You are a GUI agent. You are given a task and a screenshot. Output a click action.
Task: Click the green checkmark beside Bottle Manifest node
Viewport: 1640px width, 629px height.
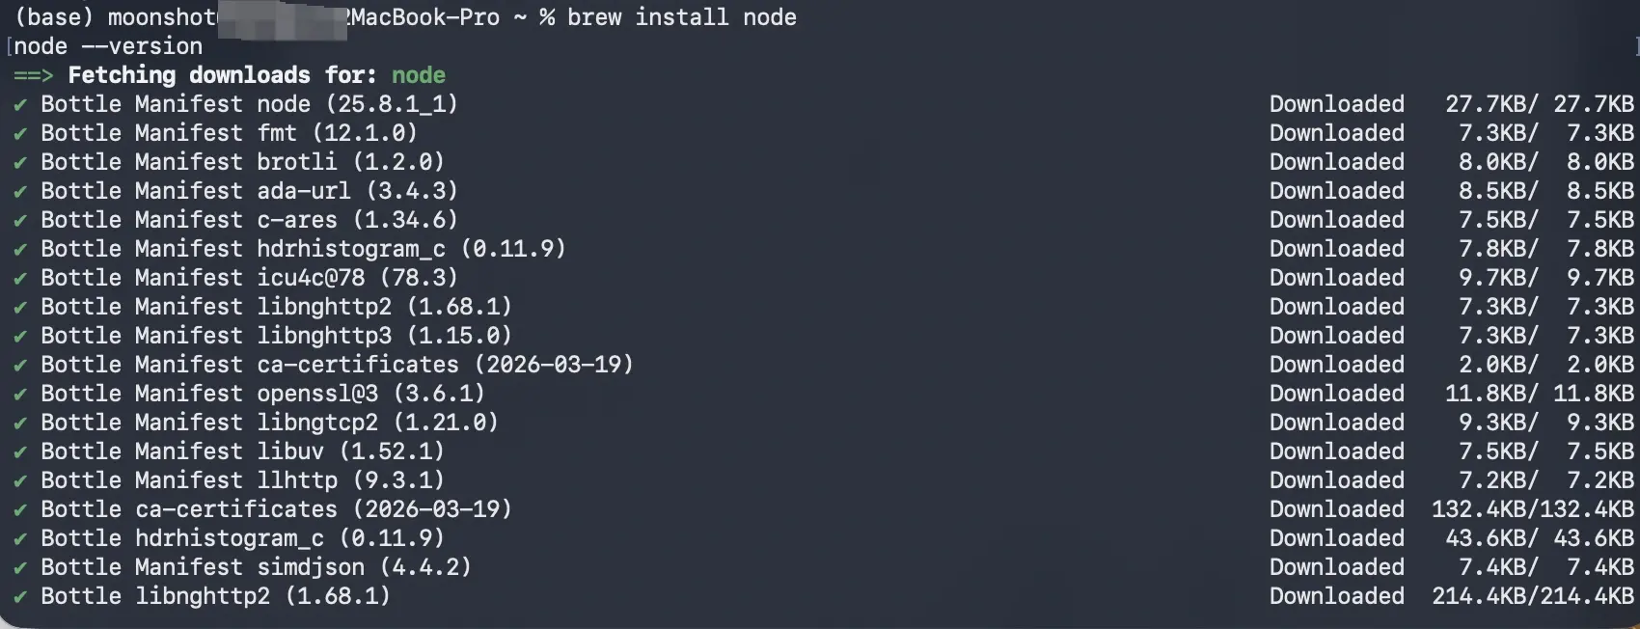tap(20, 105)
